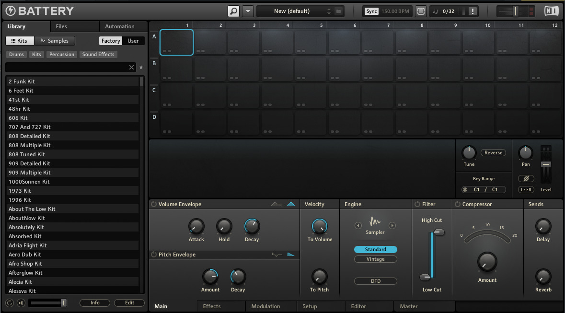565x313 pixels.
Task: Enable the Compressor power button
Action: click(x=458, y=204)
